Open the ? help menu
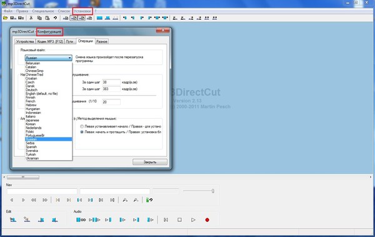Viewport: 375px width, 237px height. click(x=95, y=11)
